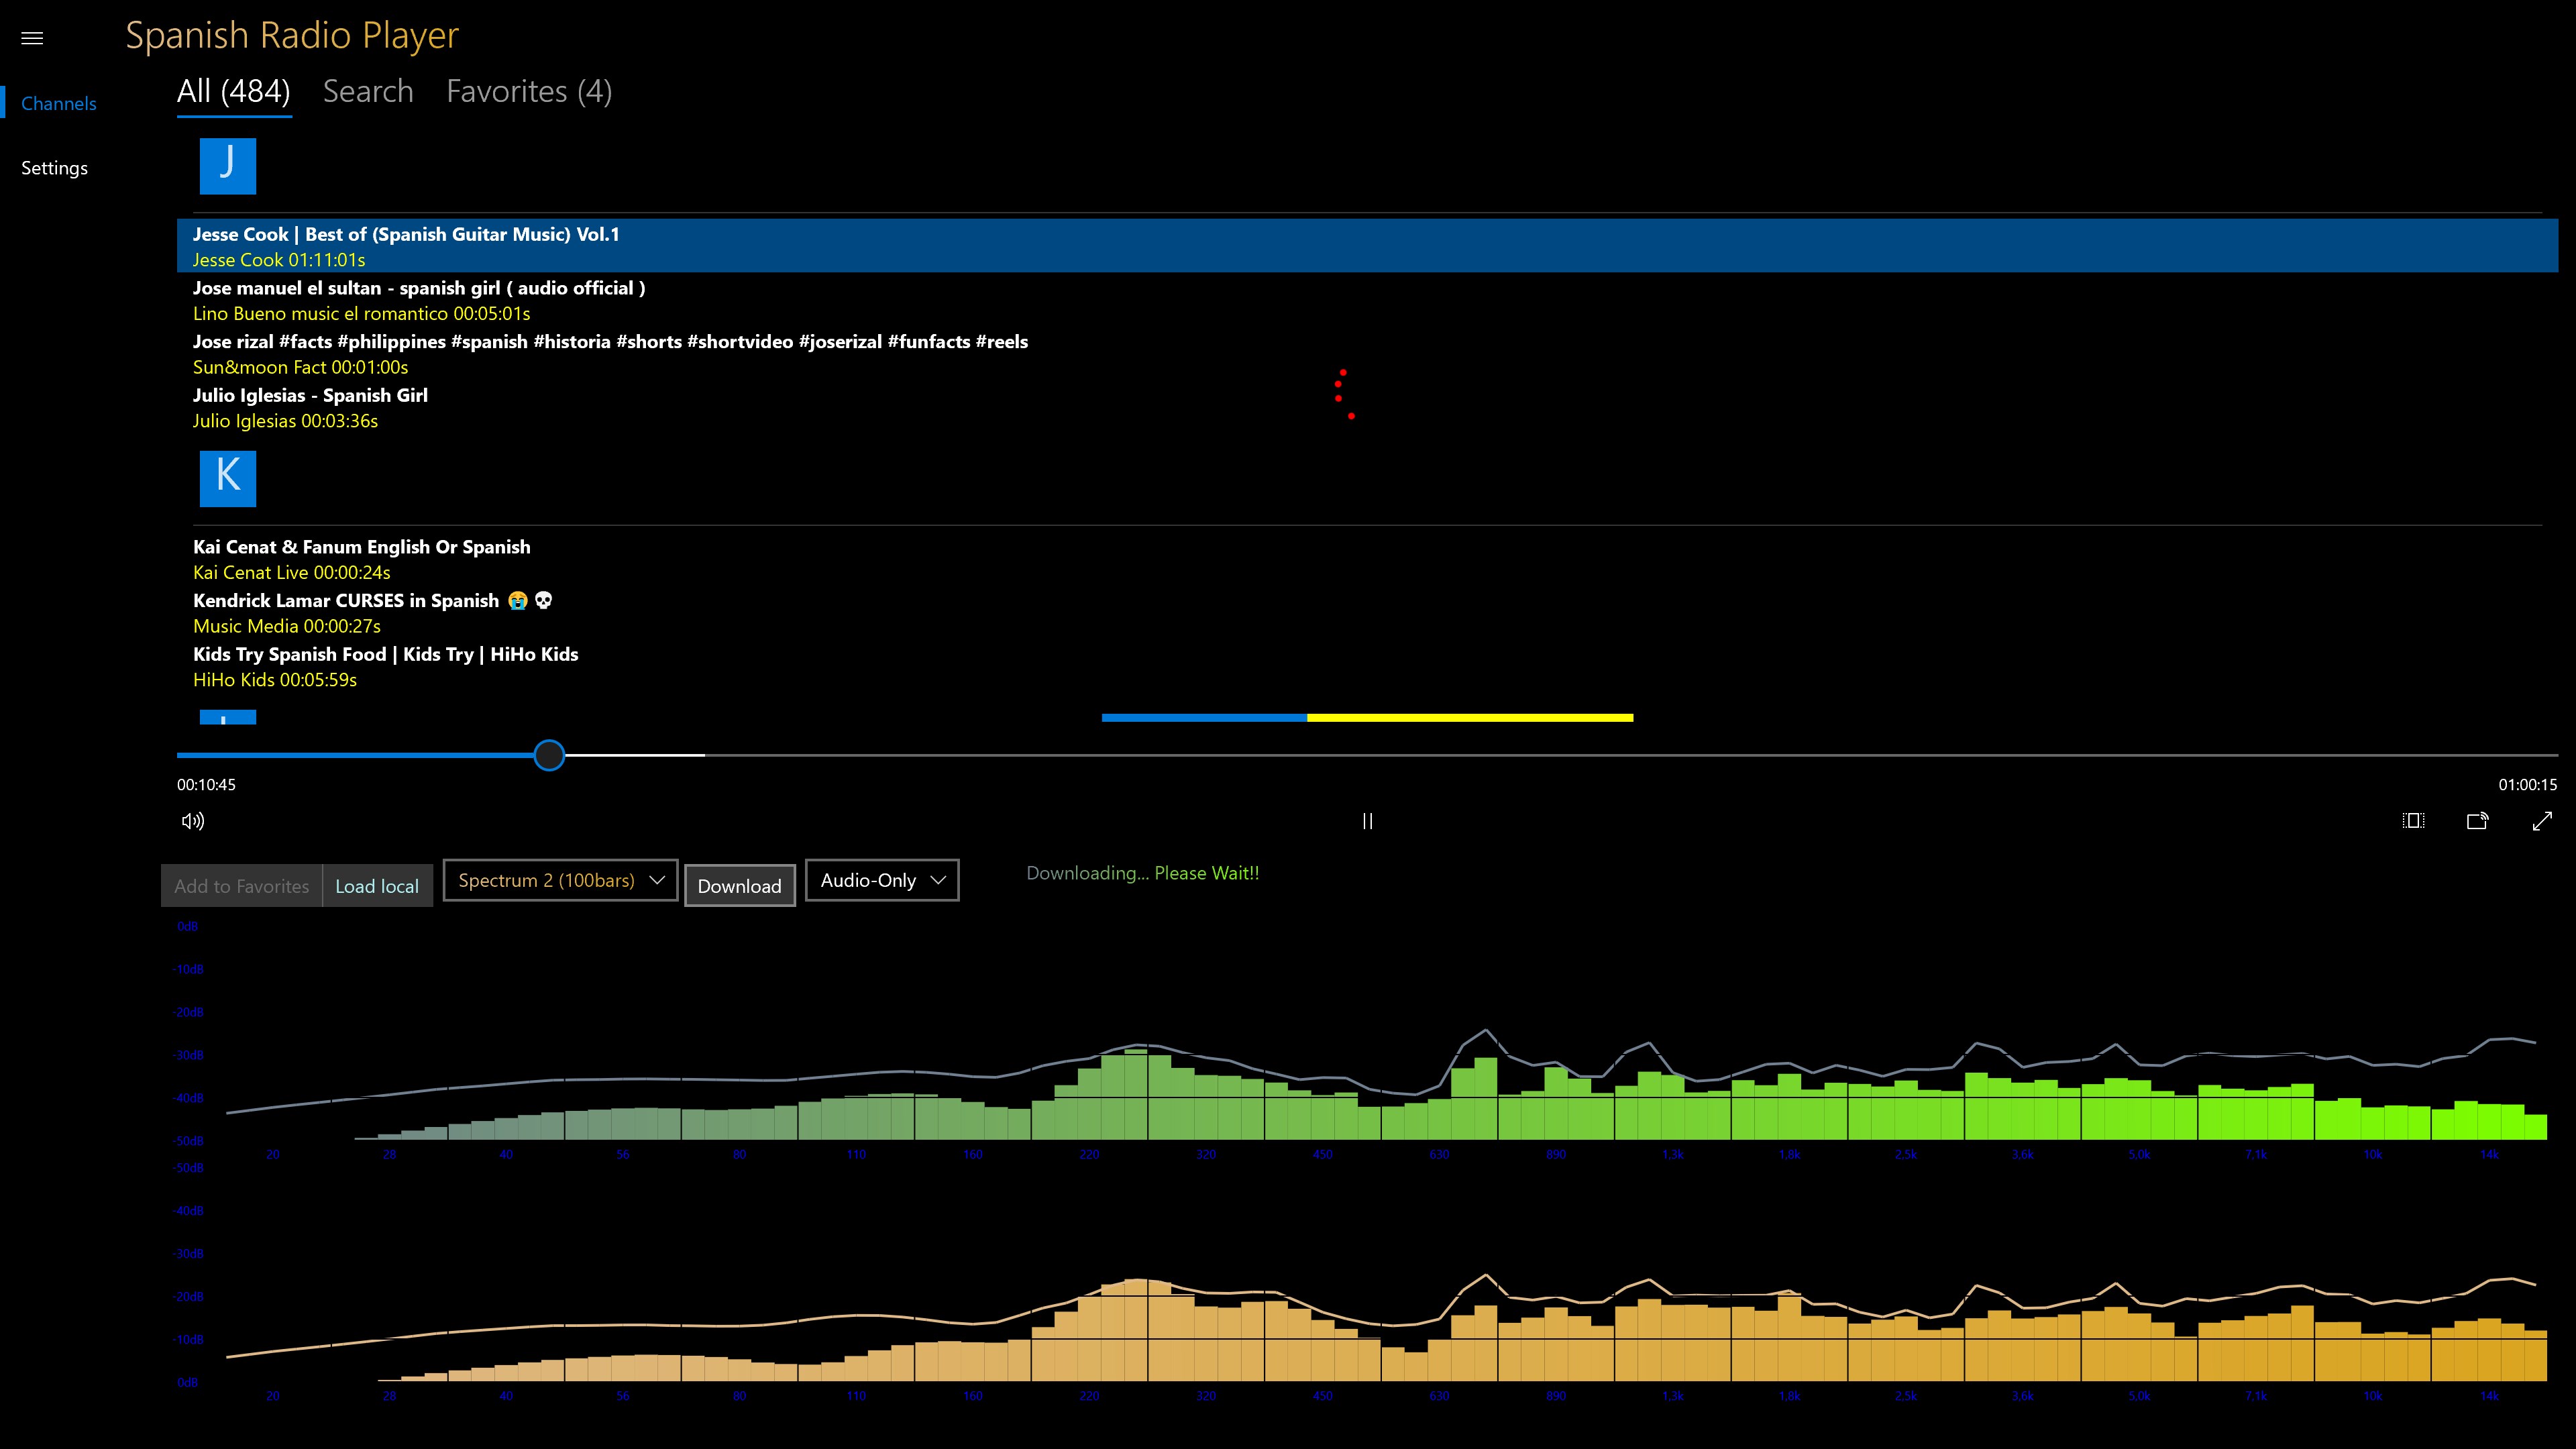
Task: Click the aspect ratio zoom icon
Action: tap(2413, 821)
